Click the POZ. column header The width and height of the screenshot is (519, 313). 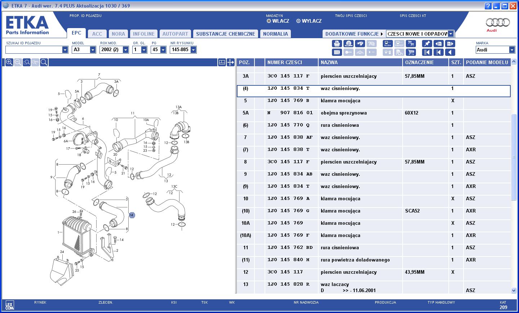(245, 62)
